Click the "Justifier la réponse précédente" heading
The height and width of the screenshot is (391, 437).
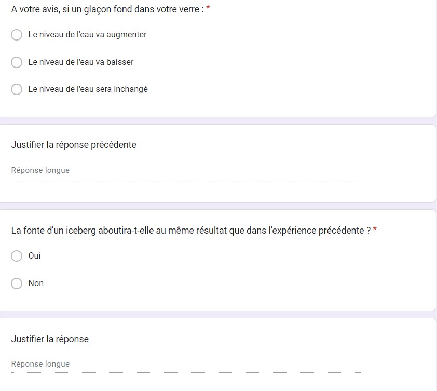pos(74,145)
